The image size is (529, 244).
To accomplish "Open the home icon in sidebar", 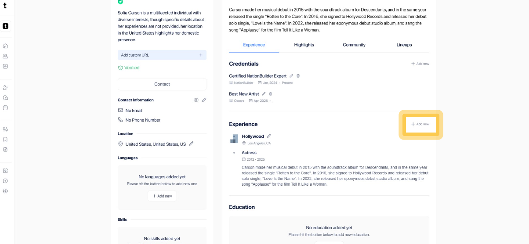I will coord(5,46).
